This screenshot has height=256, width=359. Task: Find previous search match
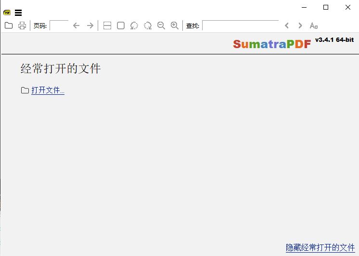(x=287, y=26)
